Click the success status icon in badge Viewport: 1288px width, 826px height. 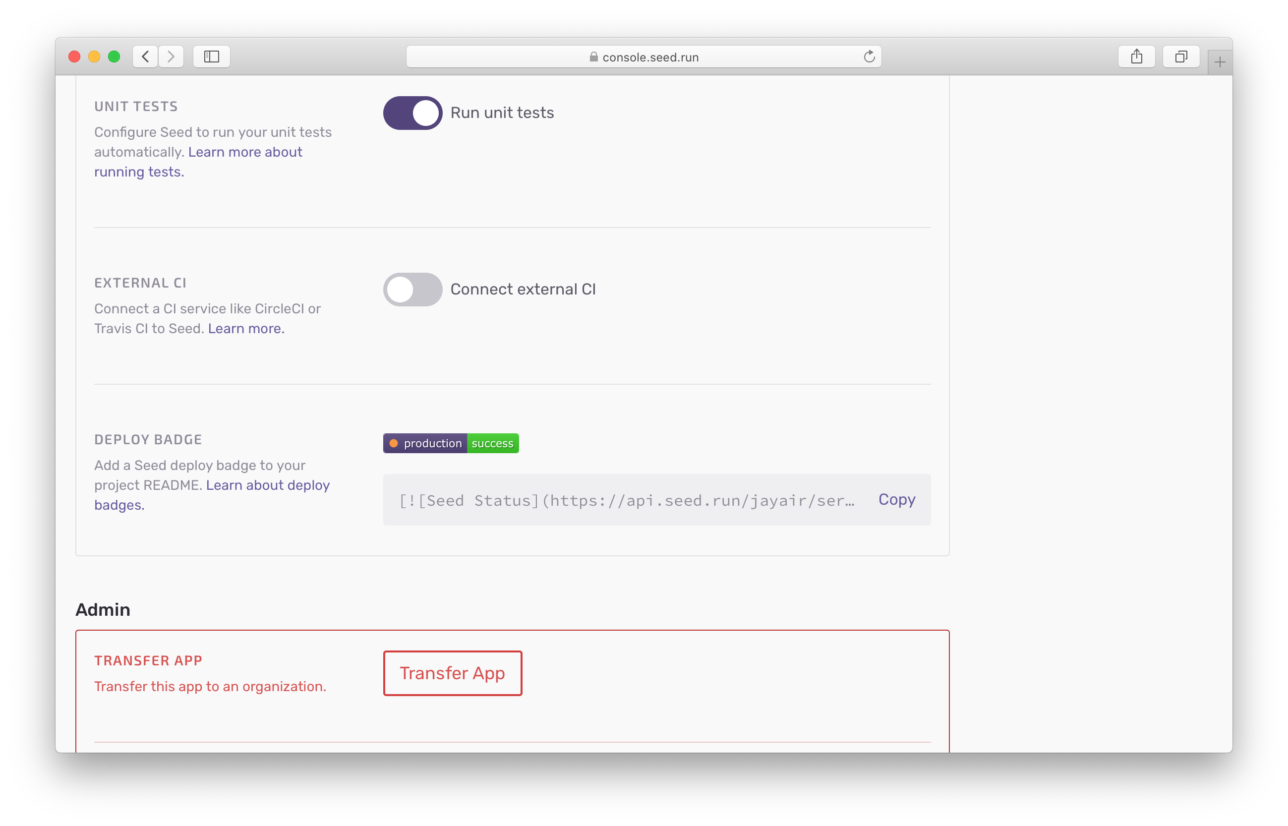point(493,443)
